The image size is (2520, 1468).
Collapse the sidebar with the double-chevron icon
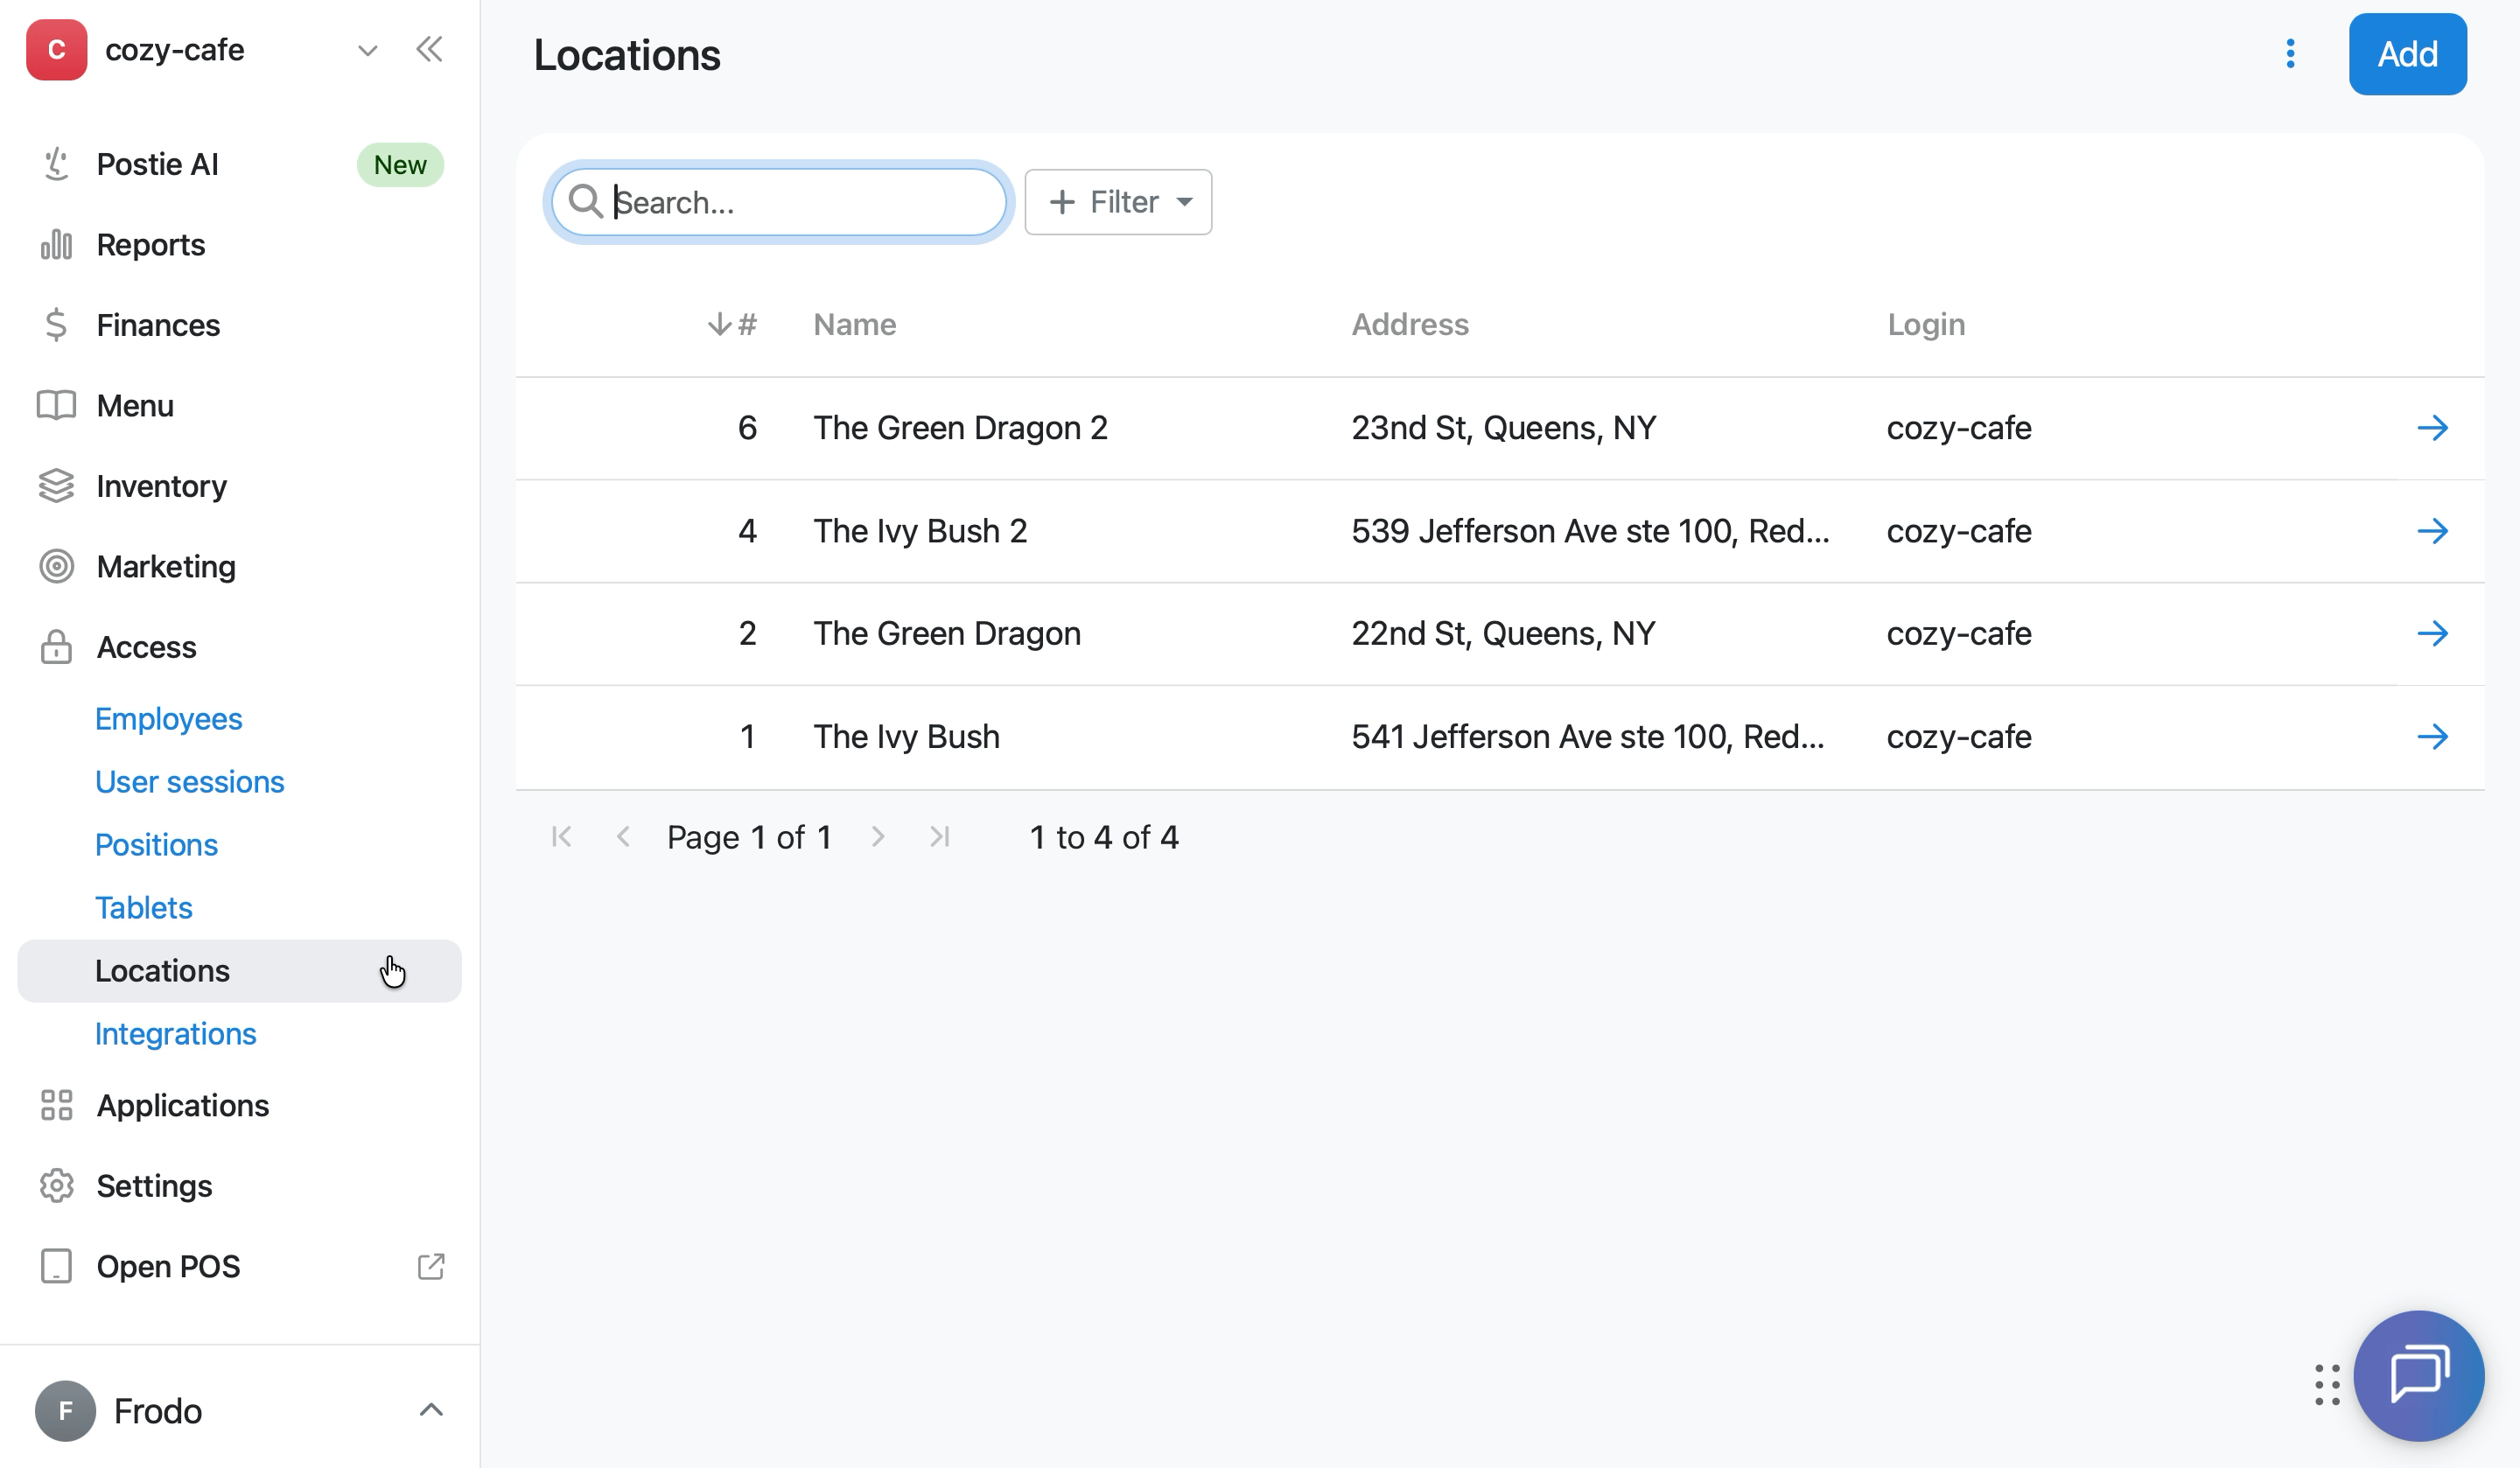point(430,50)
